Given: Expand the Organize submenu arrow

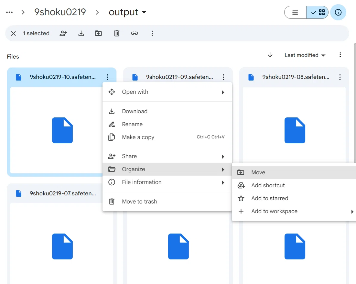Looking at the screenshot, I should (x=223, y=169).
